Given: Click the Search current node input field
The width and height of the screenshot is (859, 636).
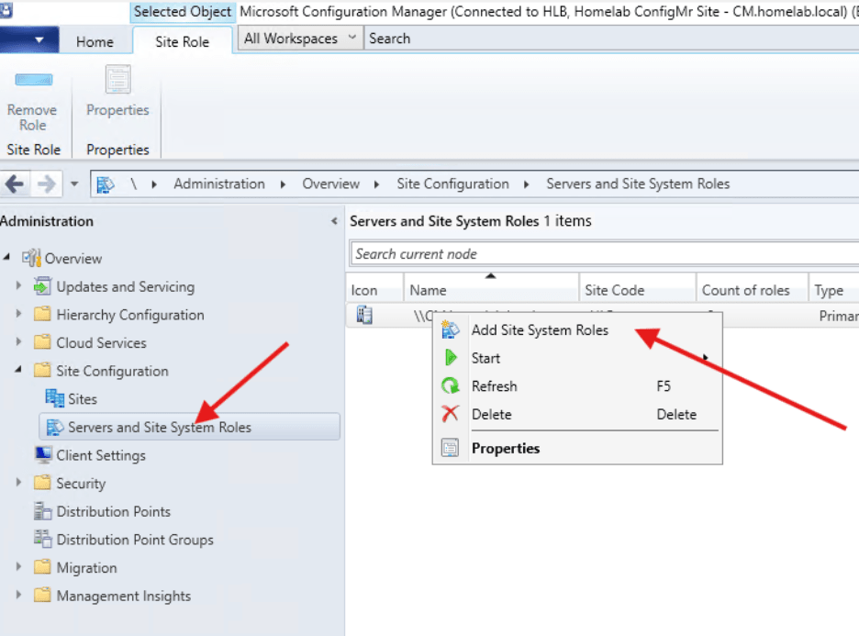Looking at the screenshot, I should 551,253.
